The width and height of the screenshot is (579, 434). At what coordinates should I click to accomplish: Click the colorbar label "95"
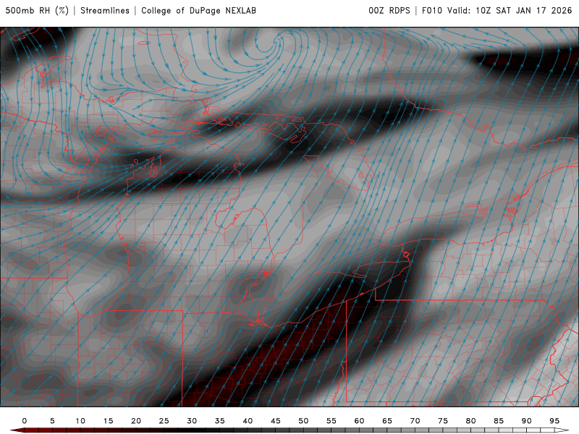(554, 421)
